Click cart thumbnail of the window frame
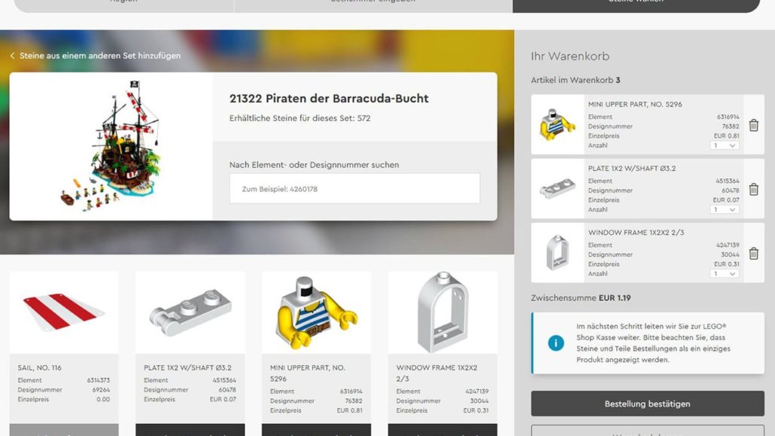 tap(558, 252)
